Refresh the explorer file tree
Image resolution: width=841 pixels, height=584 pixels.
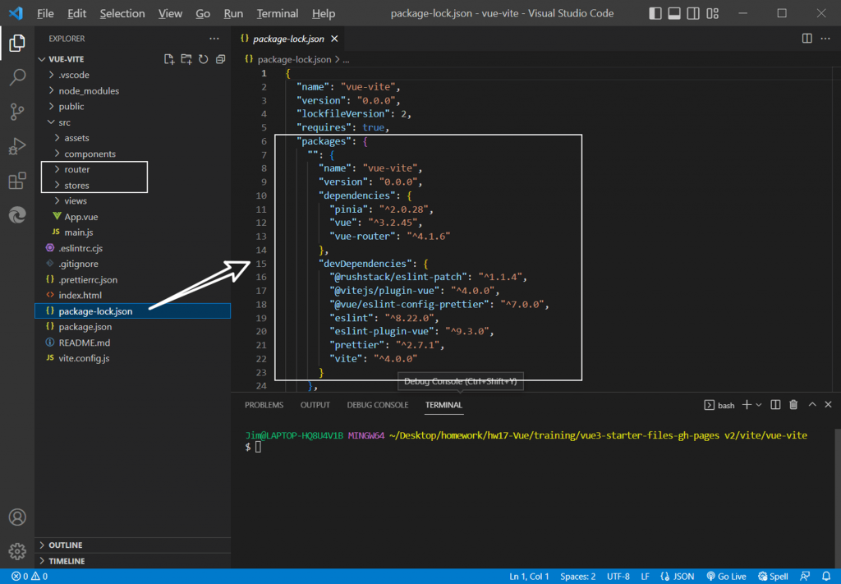pyautogui.click(x=204, y=59)
